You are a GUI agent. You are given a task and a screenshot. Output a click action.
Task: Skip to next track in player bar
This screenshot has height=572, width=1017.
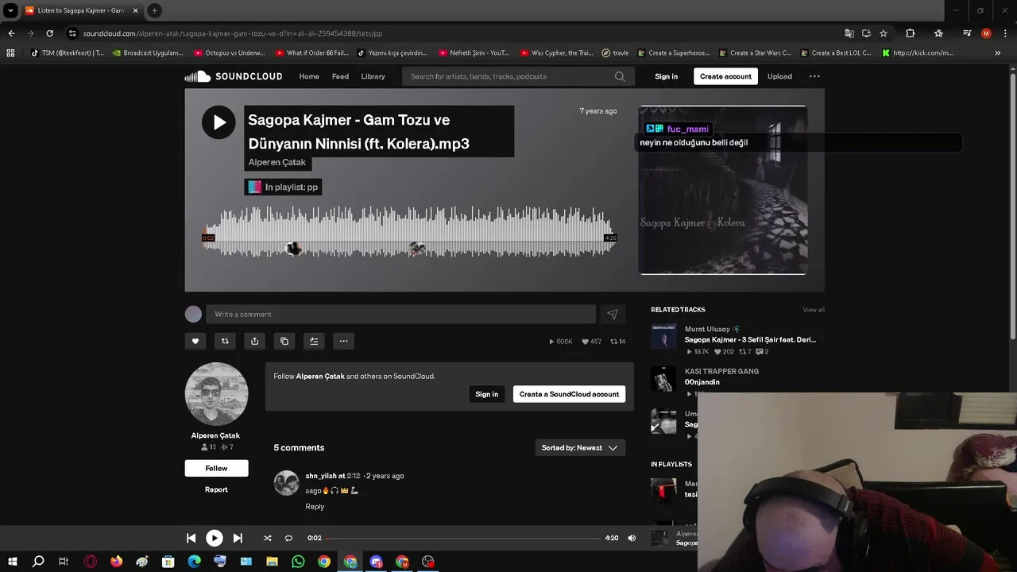pyautogui.click(x=238, y=538)
